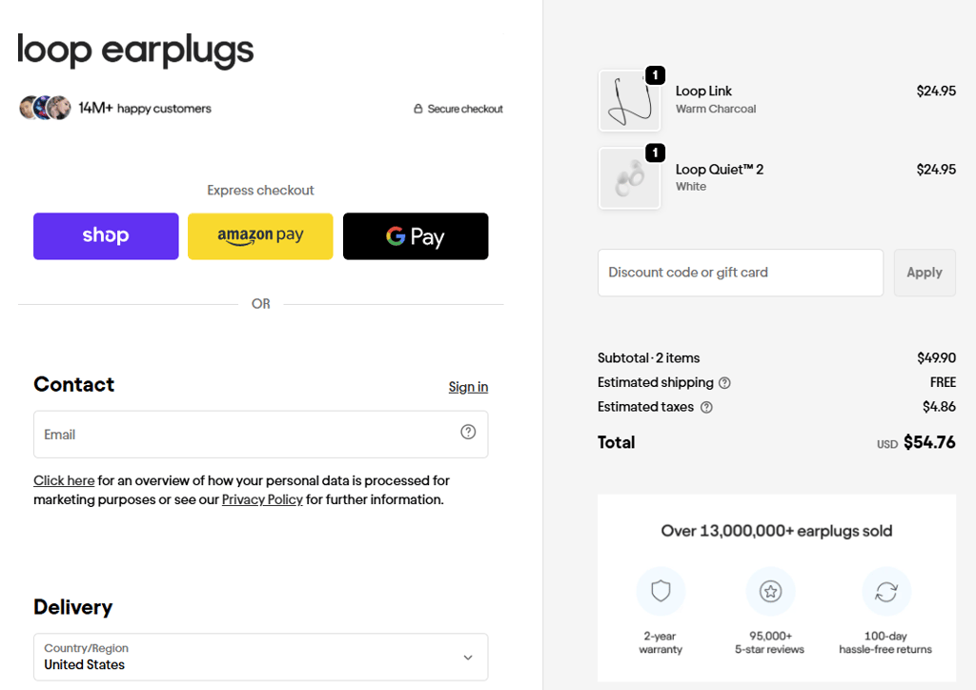
Task: Click the White variant text
Action: point(691,187)
